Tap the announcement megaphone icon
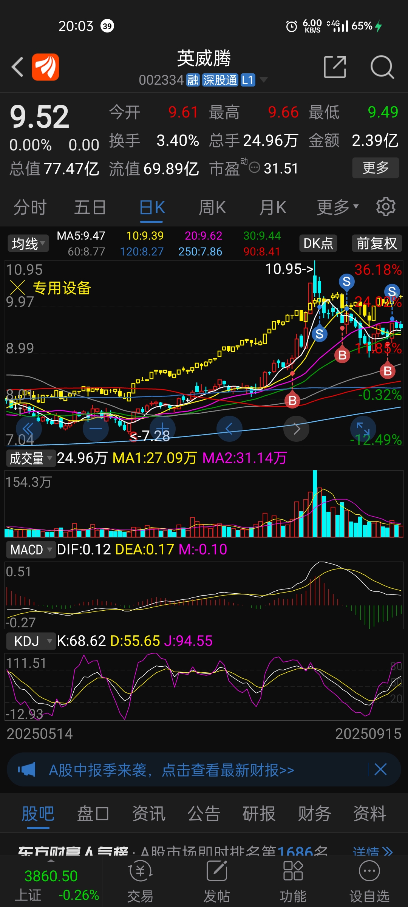 (x=26, y=770)
